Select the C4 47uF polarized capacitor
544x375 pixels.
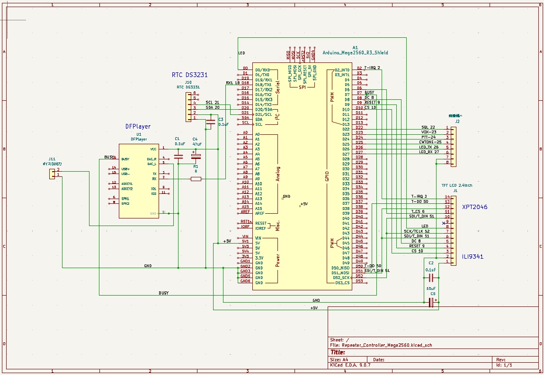pos(195,156)
